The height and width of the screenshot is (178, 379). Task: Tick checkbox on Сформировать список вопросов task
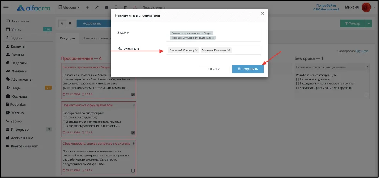(x=133, y=171)
